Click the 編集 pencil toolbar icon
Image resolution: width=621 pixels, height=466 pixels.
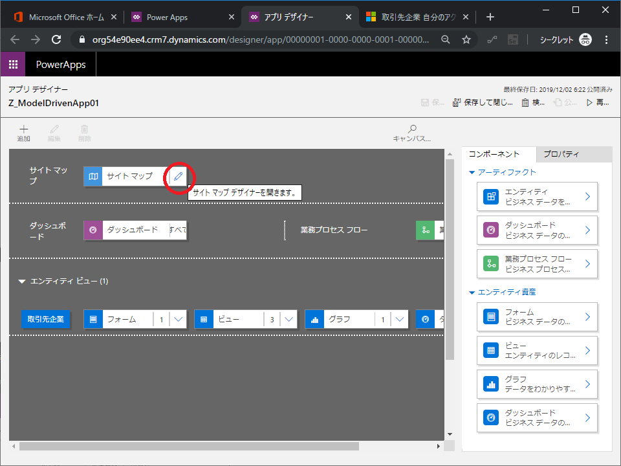coord(54,129)
